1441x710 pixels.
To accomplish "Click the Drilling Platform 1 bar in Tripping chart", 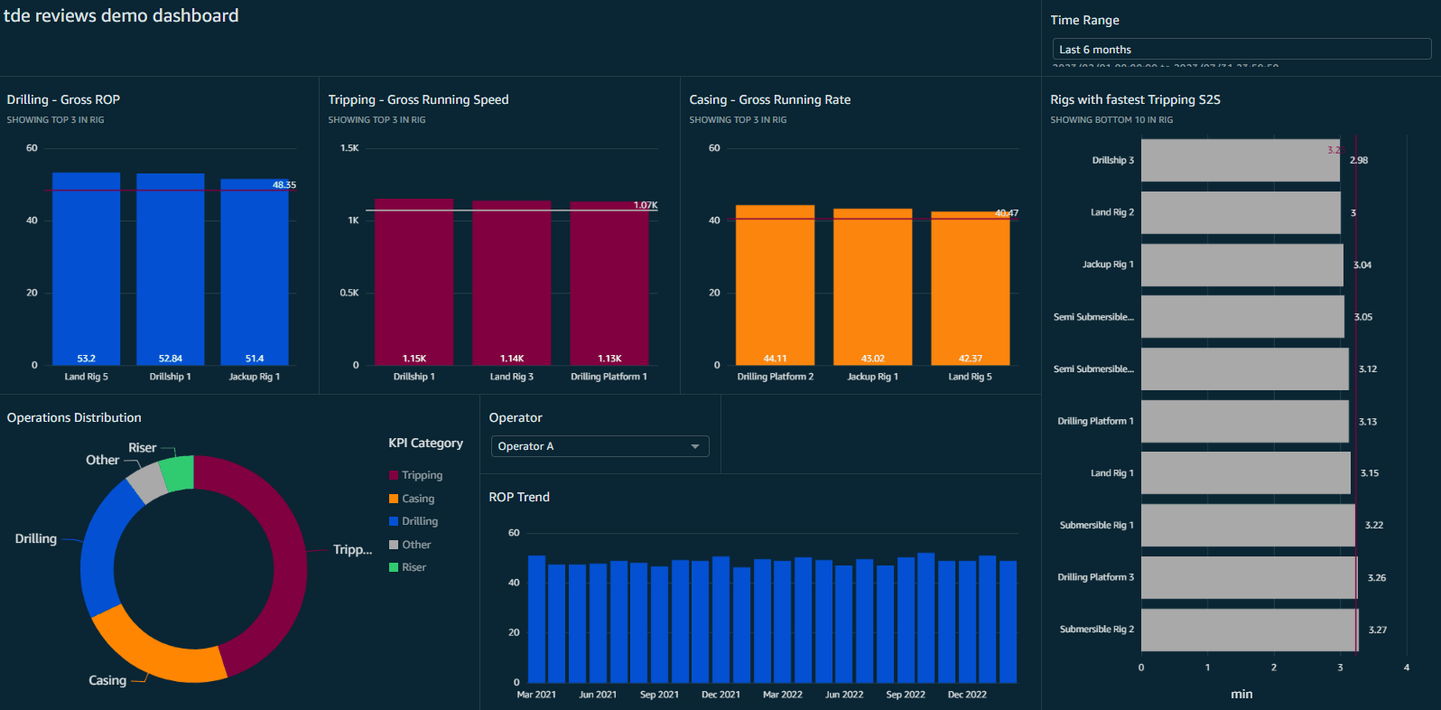I will point(609,282).
